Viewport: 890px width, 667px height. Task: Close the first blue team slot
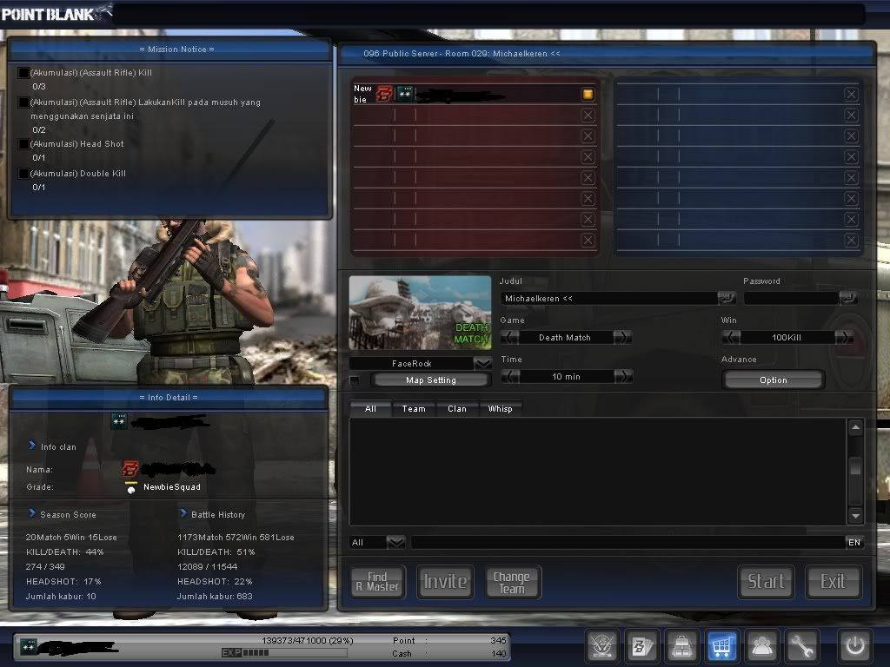pos(851,94)
